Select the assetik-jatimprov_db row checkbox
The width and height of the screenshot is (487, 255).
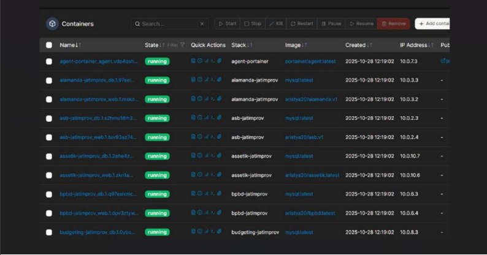pyautogui.click(x=49, y=156)
